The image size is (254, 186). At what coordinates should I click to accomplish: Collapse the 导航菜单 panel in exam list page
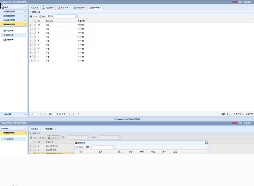pos(25,128)
